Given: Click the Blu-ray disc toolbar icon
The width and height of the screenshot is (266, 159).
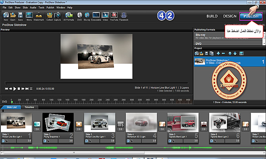Looking at the screenshot, I should (88, 16).
